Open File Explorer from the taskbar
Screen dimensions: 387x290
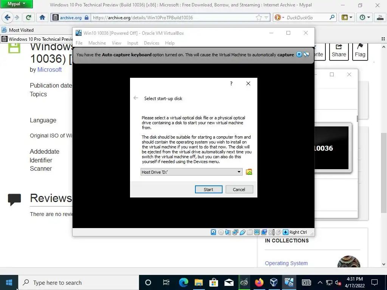point(198,282)
